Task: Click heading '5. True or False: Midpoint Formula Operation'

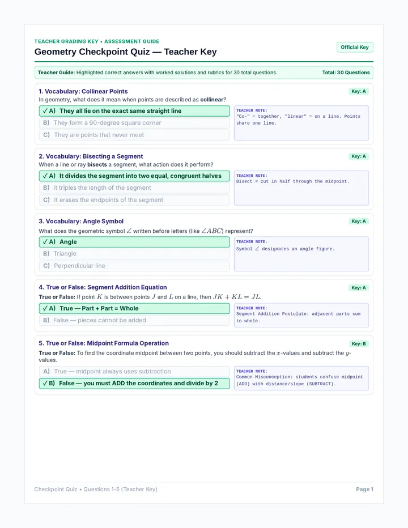Action: point(104,343)
